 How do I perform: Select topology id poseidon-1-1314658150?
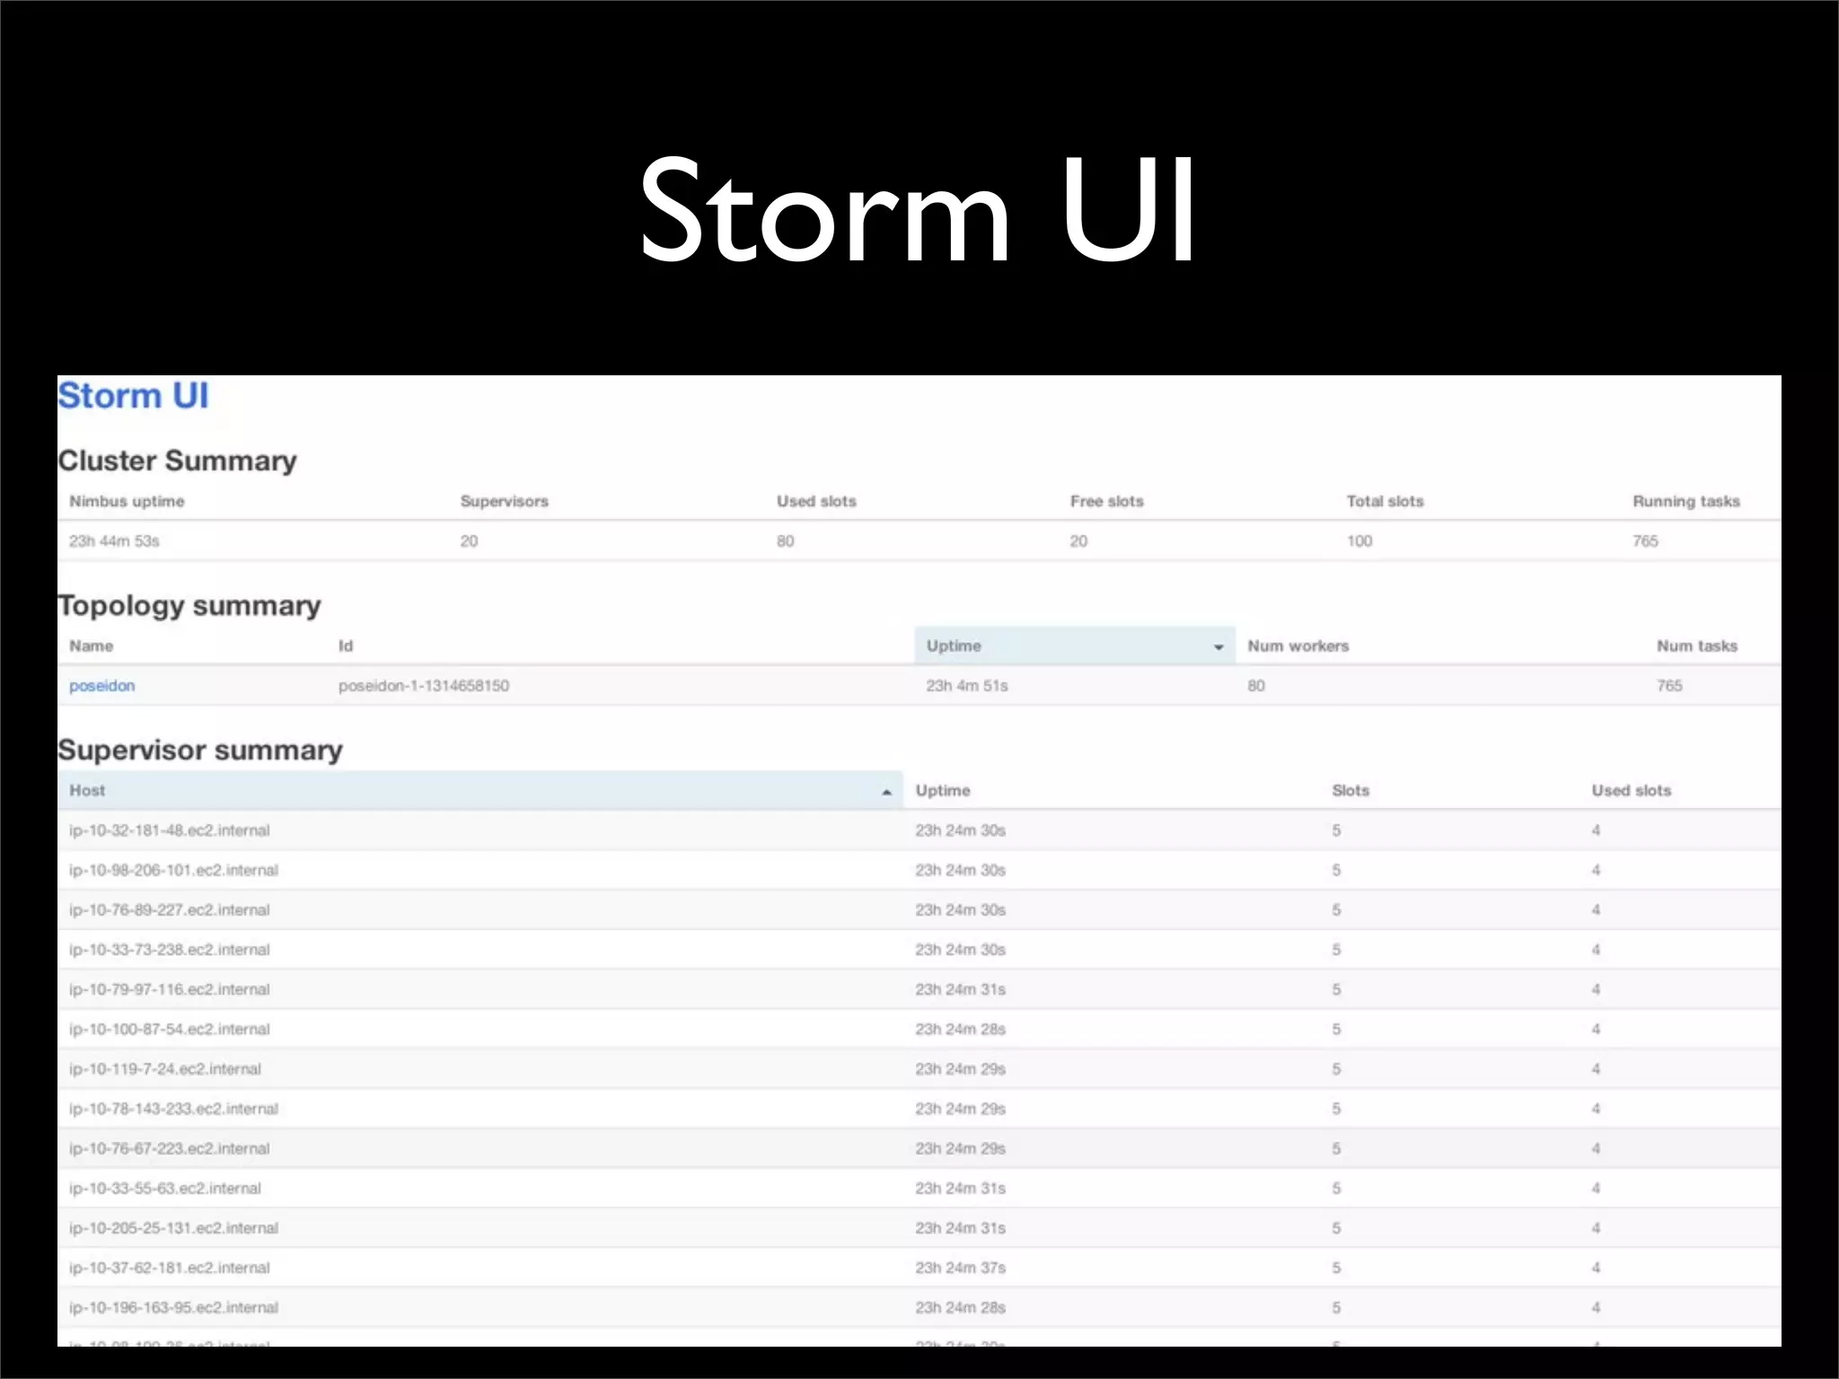click(x=423, y=686)
